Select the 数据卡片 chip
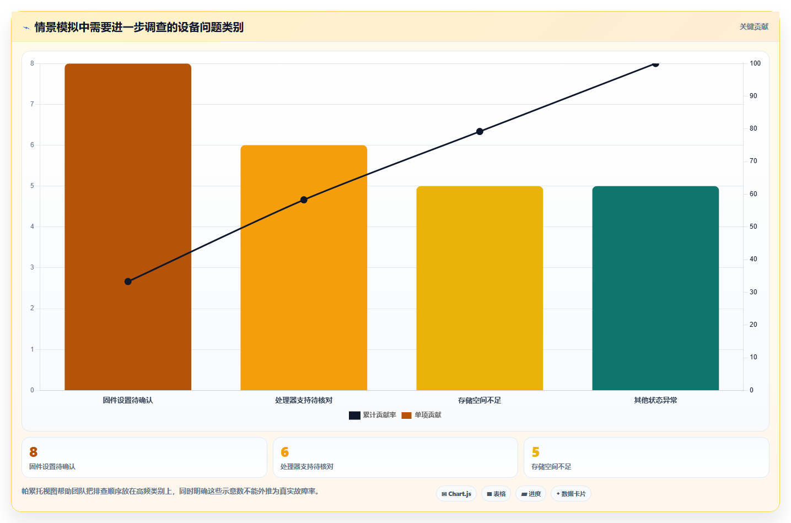This screenshot has width=791, height=523. pos(571,494)
